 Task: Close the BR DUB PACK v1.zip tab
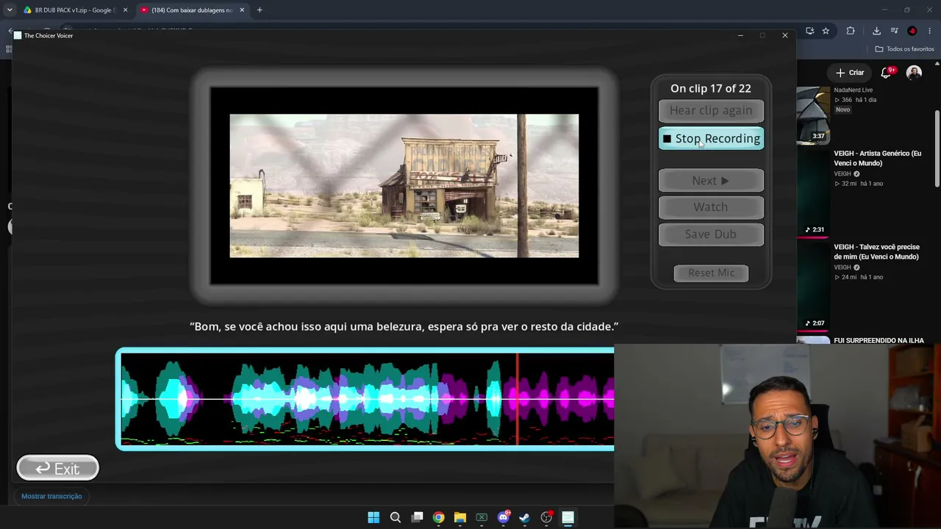pyautogui.click(x=125, y=10)
